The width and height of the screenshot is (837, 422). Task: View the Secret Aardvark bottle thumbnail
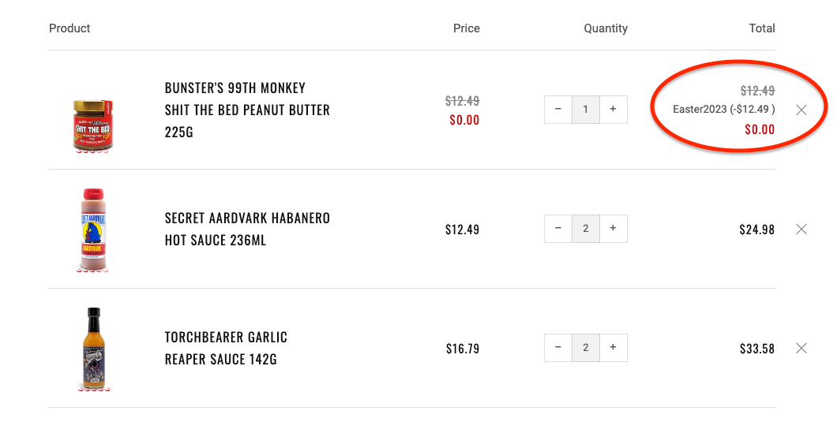click(93, 230)
